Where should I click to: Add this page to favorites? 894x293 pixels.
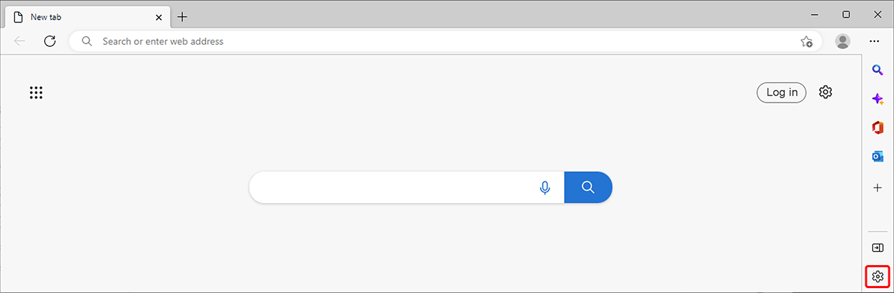coord(806,42)
